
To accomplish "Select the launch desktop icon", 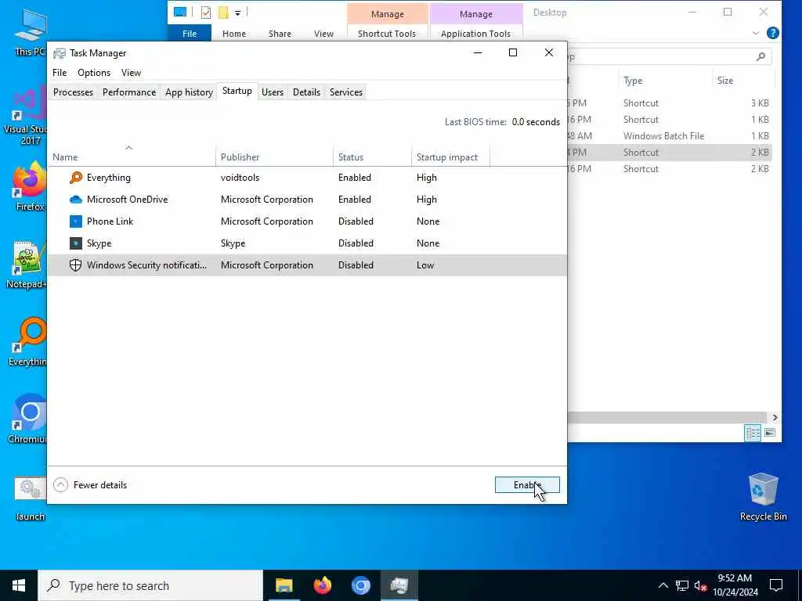I will [x=31, y=499].
